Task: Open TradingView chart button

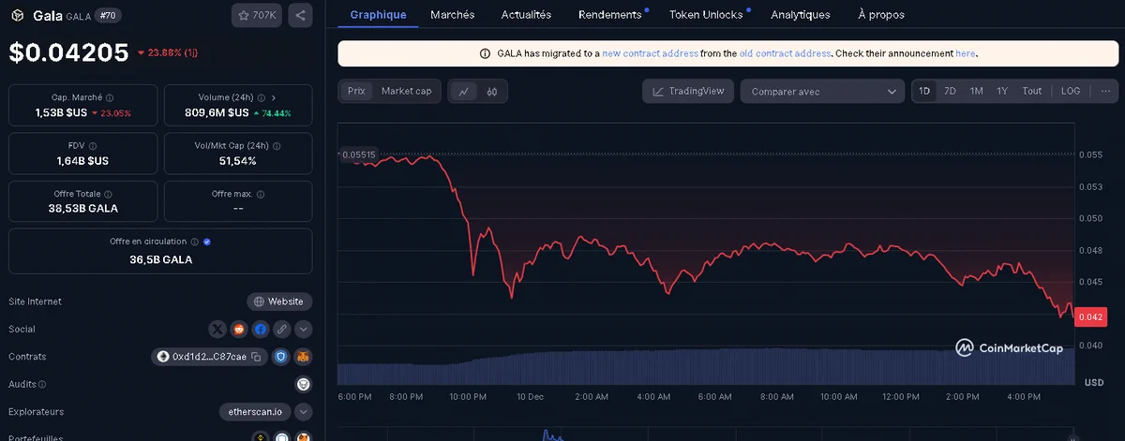Action: pos(688,91)
